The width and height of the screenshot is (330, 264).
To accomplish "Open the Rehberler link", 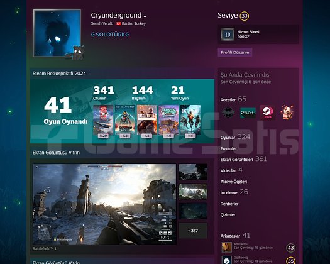I will tap(229, 204).
